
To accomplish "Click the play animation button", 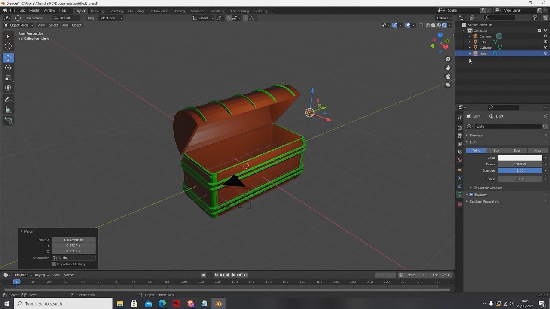I will click(233, 275).
